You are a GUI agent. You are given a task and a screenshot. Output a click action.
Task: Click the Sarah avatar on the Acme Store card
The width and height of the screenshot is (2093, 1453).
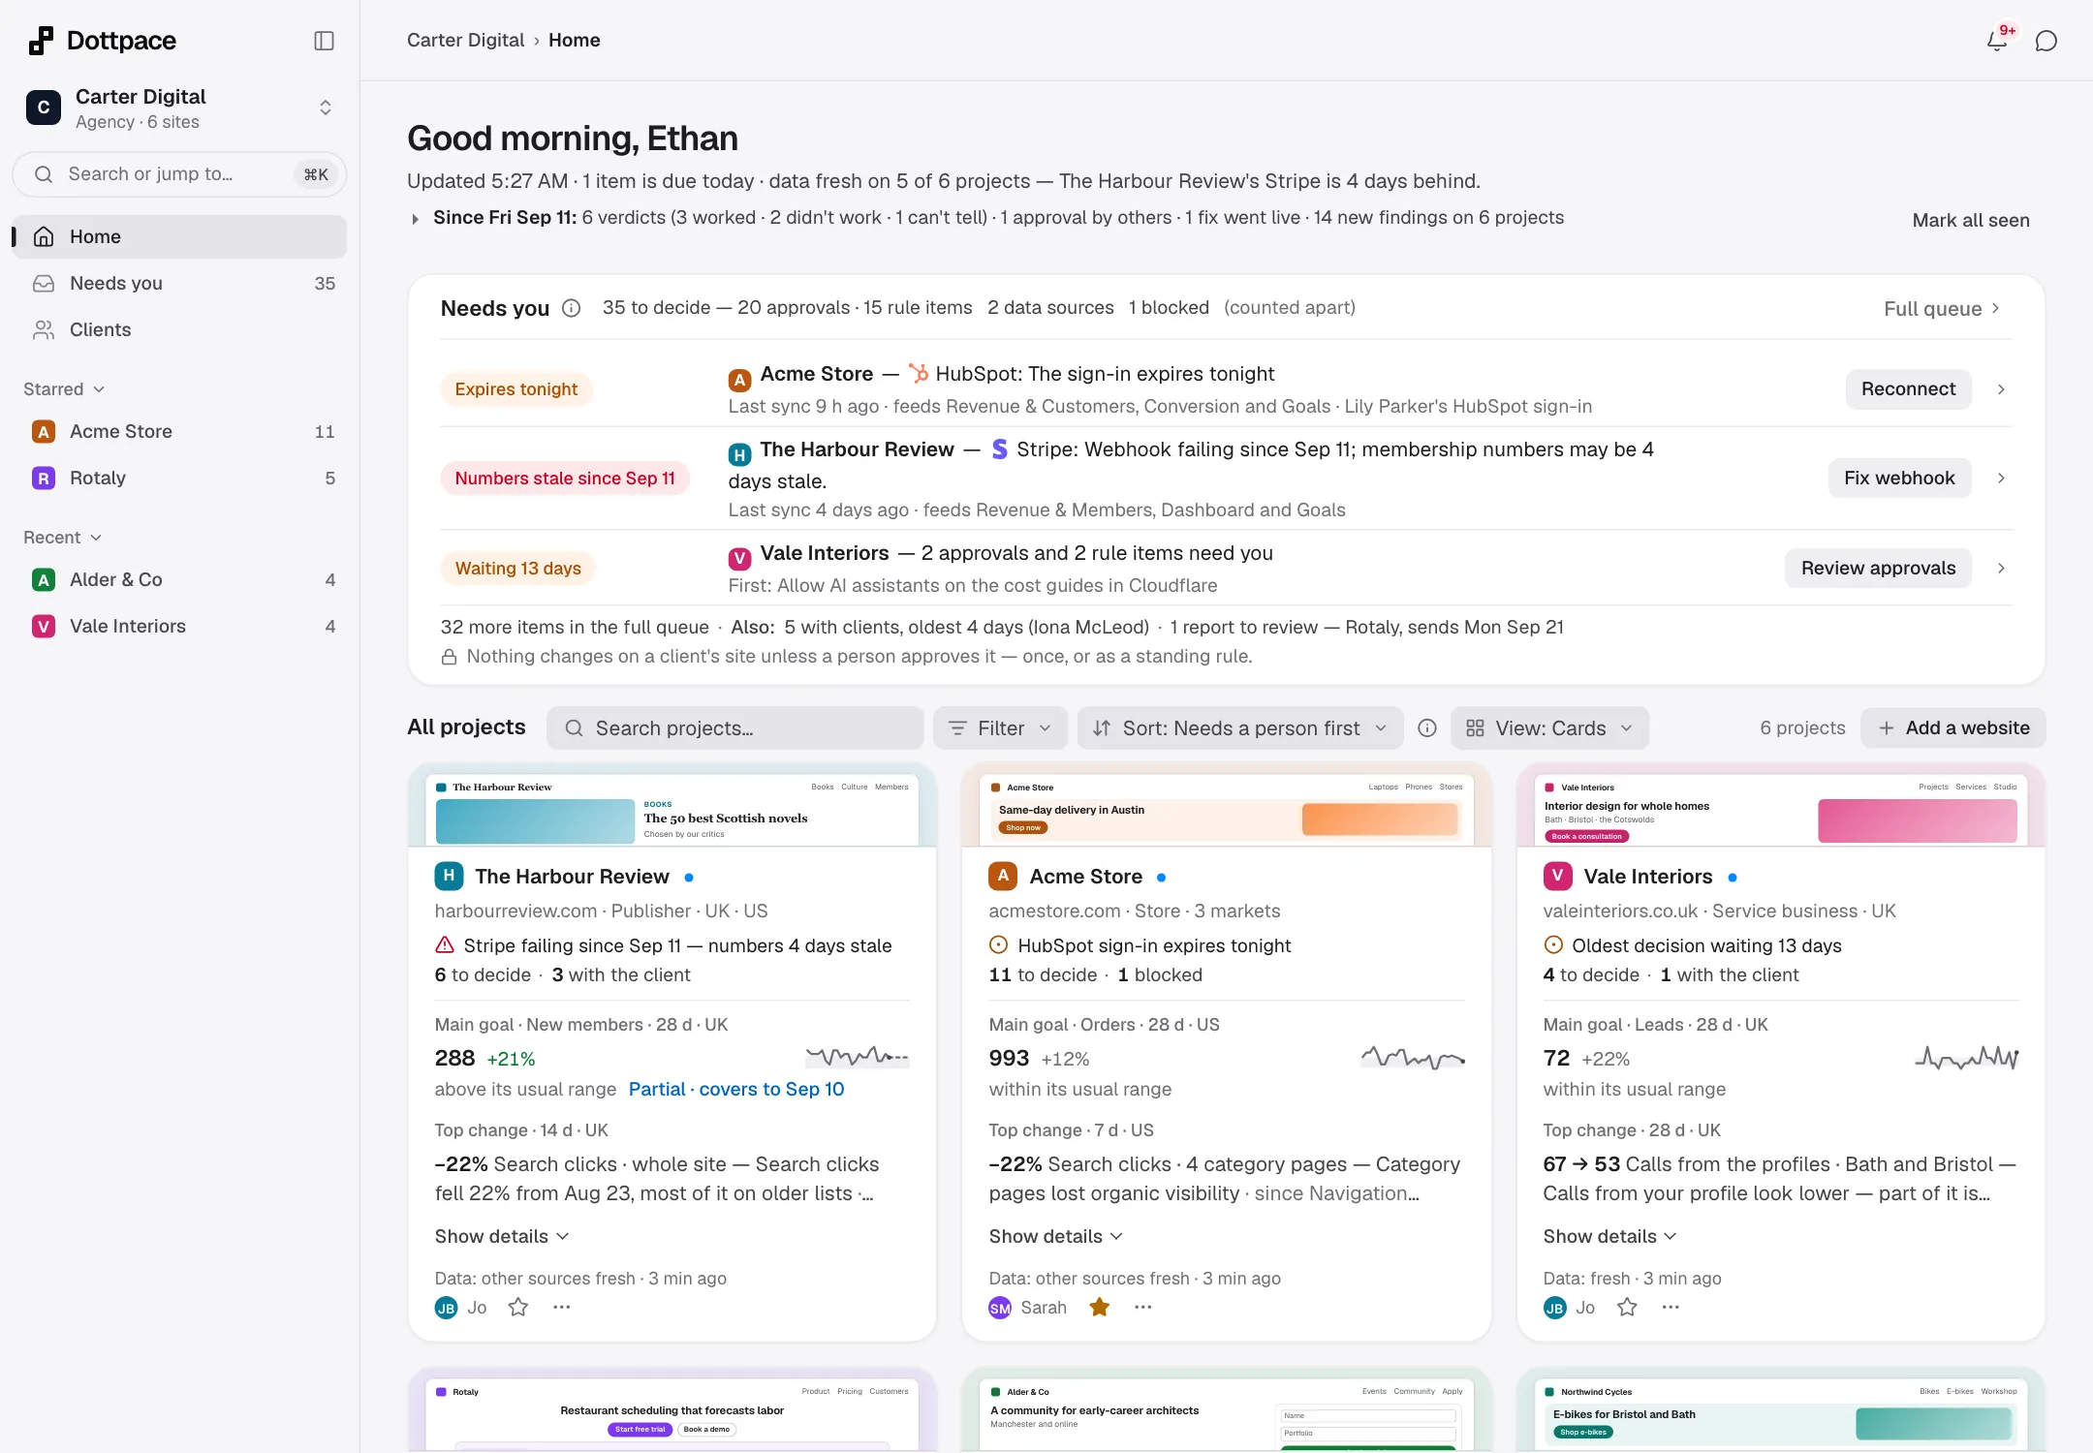1000,1308
